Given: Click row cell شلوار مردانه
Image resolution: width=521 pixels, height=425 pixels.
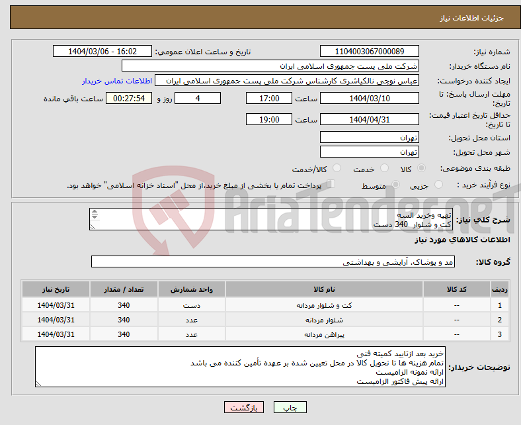Looking at the screenshot, I should click(x=324, y=320).
